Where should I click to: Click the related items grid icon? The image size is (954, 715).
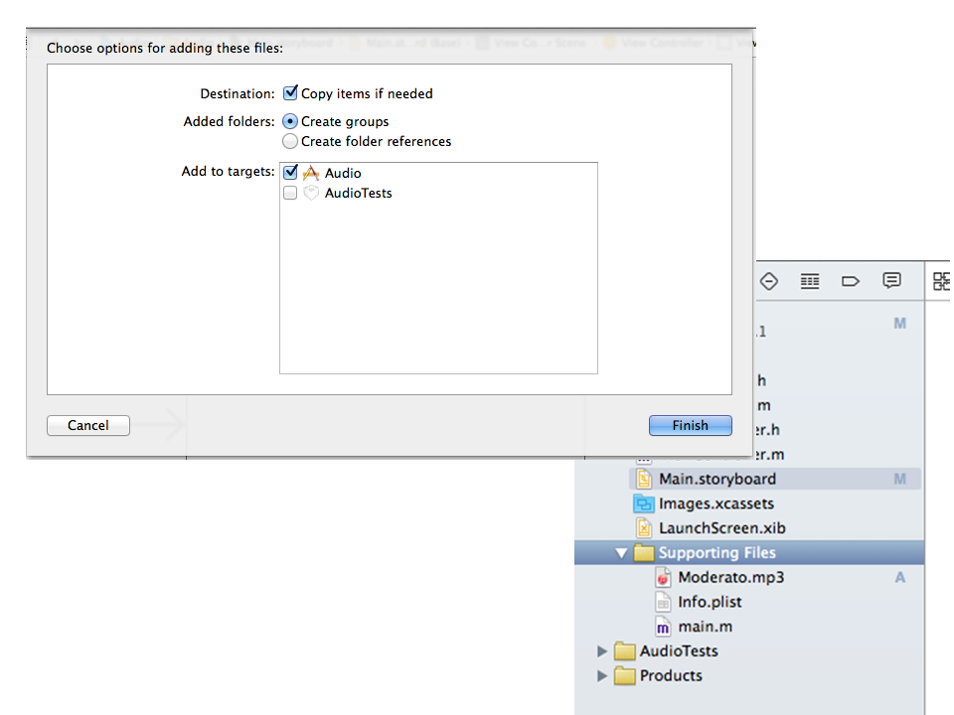[941, 281]
